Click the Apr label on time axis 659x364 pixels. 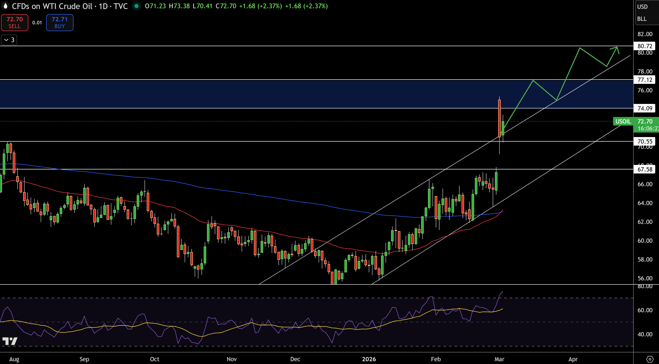coord(573,359)
